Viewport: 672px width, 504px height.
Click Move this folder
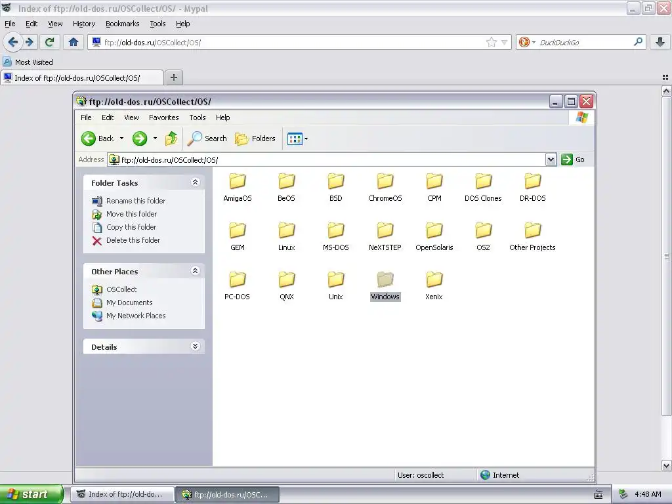(124, 214)
